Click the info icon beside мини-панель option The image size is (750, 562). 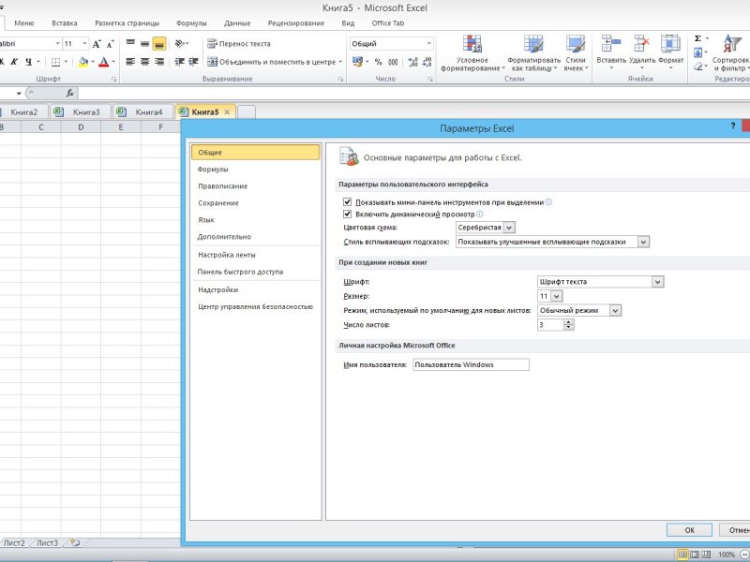tap(548, 202)
